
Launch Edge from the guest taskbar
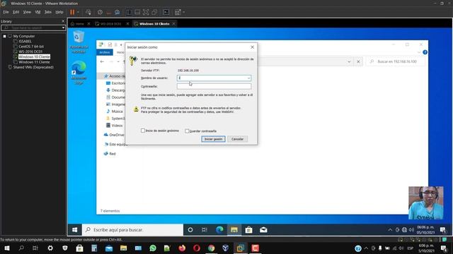point(219,230)
